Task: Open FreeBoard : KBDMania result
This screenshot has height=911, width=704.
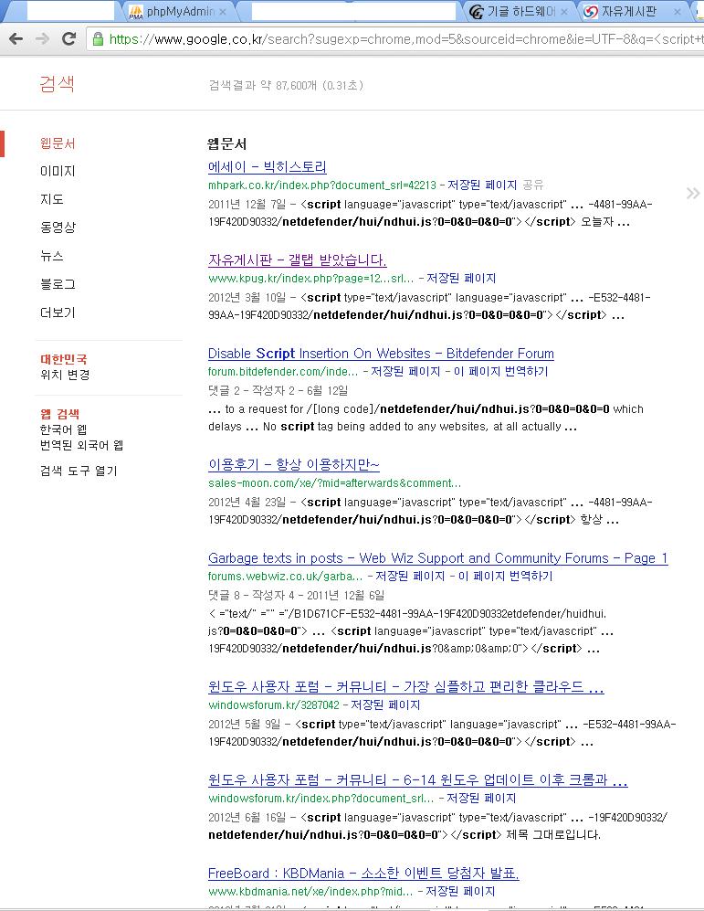Action: click(363, 874)
